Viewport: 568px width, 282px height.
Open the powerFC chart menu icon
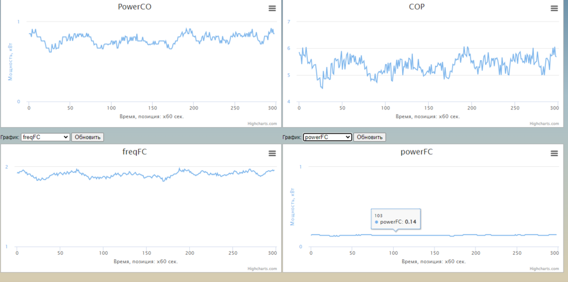tap(554, 153)
